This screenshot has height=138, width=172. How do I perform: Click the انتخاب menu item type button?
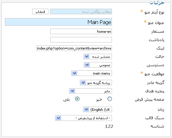pyautogui.click(x=40, y=11)
